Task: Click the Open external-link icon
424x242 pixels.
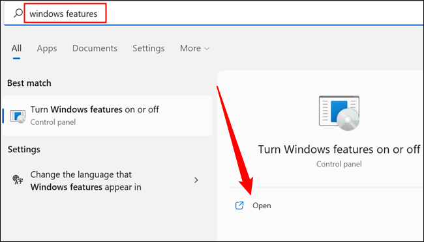Action: 239,206
